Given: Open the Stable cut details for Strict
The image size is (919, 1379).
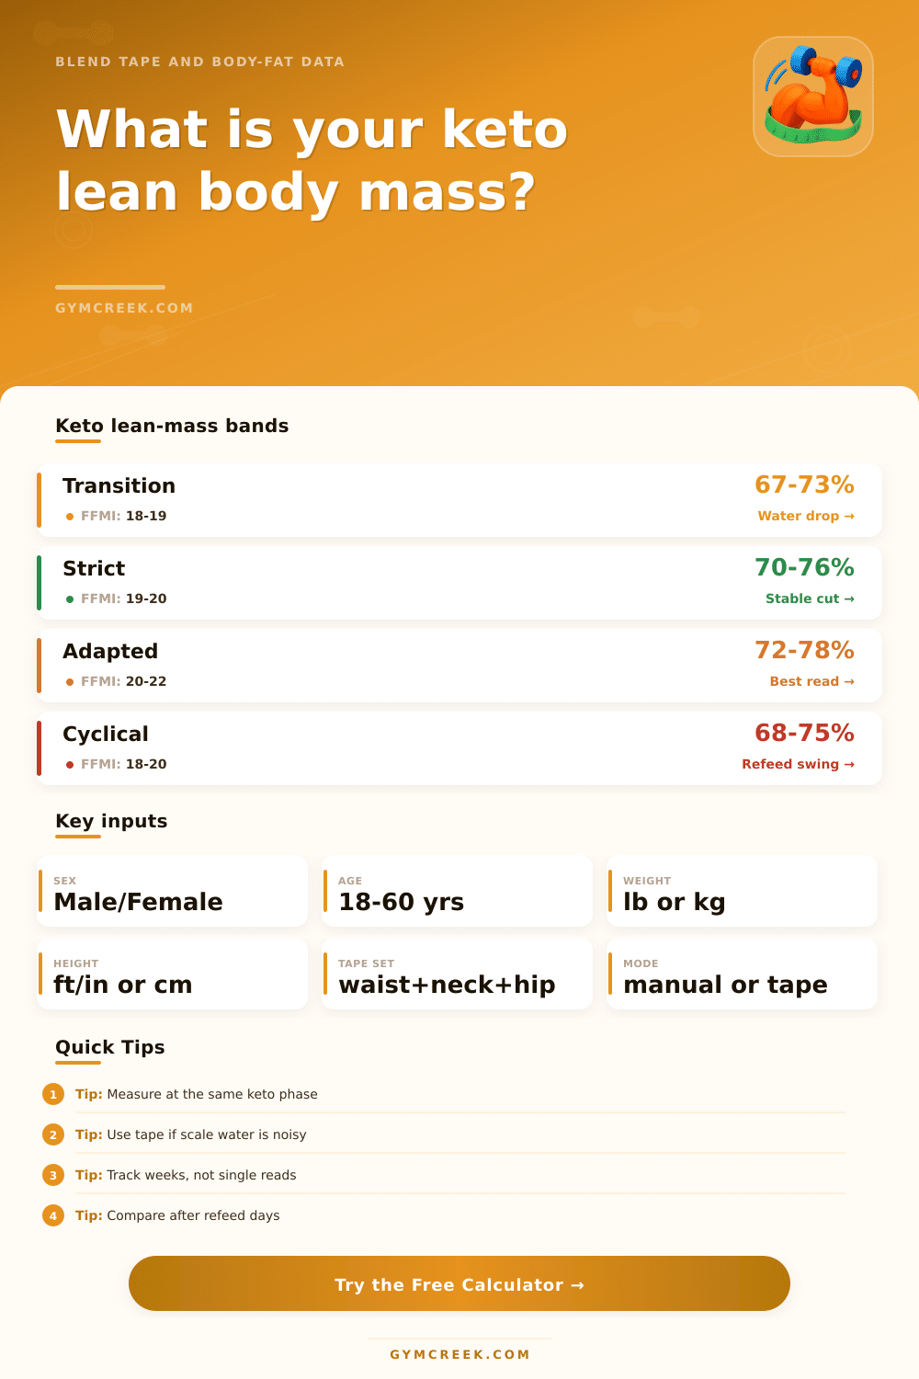Looking at the screenshot, I should coord(809,598).
